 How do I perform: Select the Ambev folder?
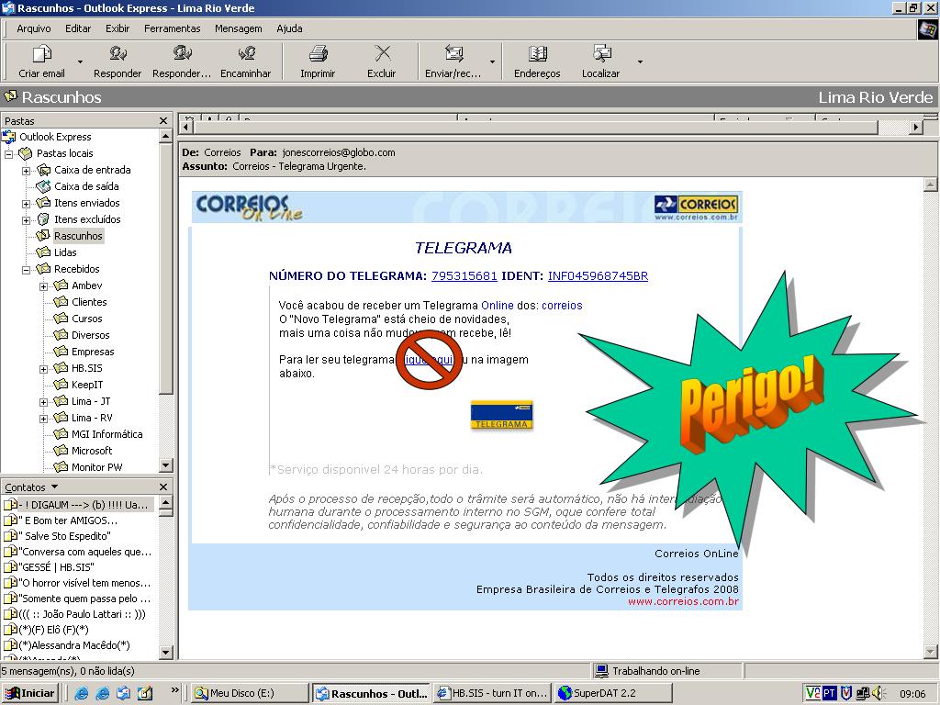(x=87, y=285)
